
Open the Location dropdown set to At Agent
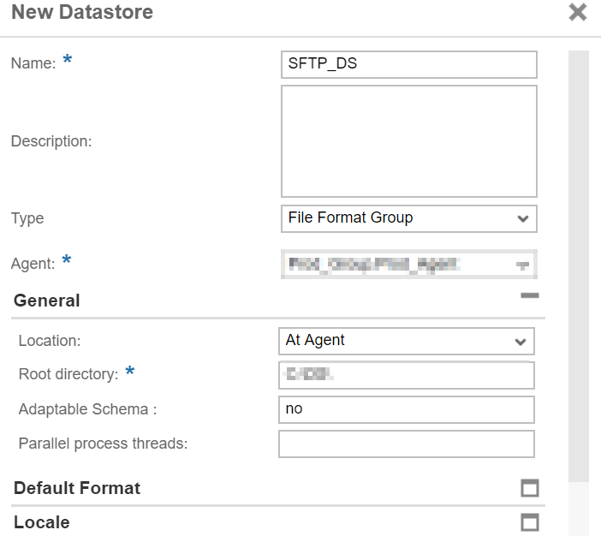406,341
